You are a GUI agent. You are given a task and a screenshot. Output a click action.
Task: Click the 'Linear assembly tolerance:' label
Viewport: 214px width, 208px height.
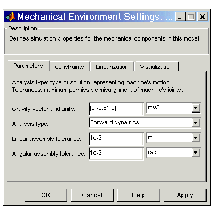[46, 139]
